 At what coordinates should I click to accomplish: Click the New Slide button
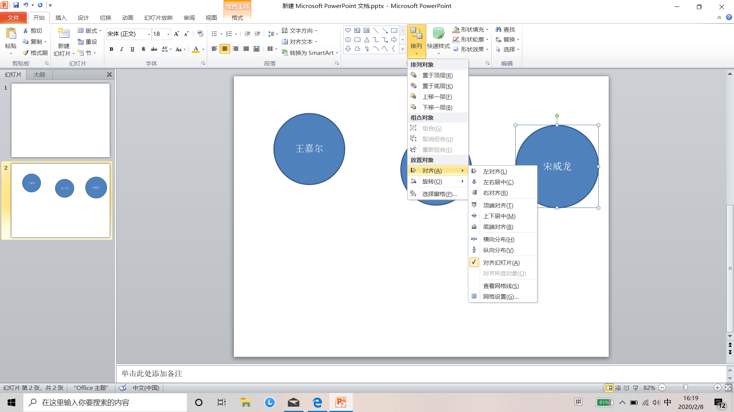coord(63,34)
